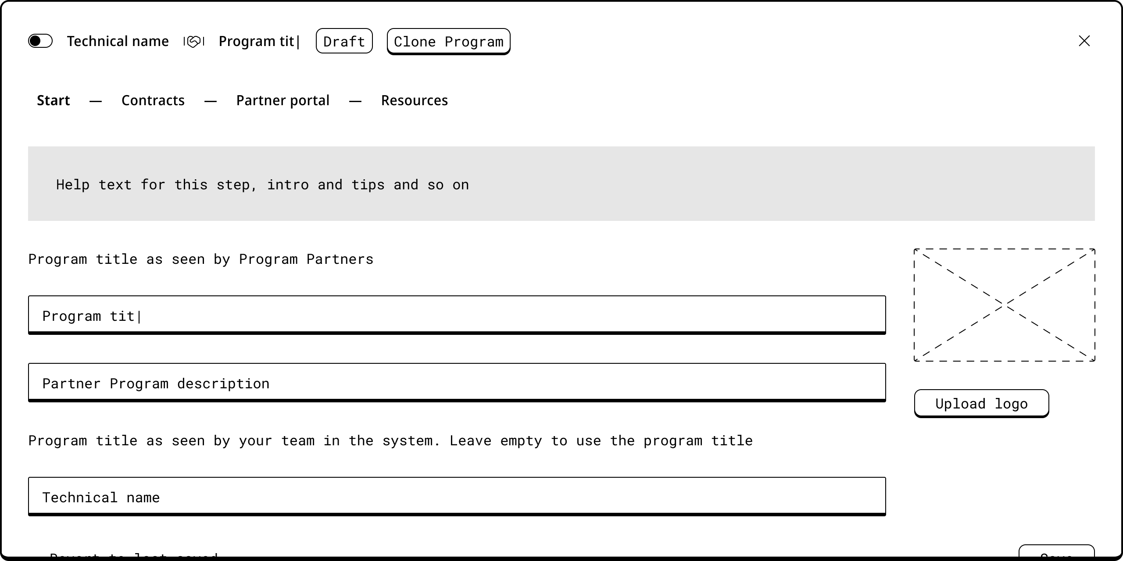
Task: Open the Partner portal step
Action: click(283, 100)
